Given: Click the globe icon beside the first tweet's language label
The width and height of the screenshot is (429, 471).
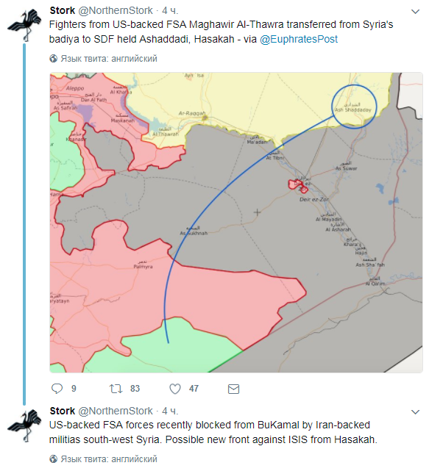Looking at the screenshot, I should pos(53,58).
